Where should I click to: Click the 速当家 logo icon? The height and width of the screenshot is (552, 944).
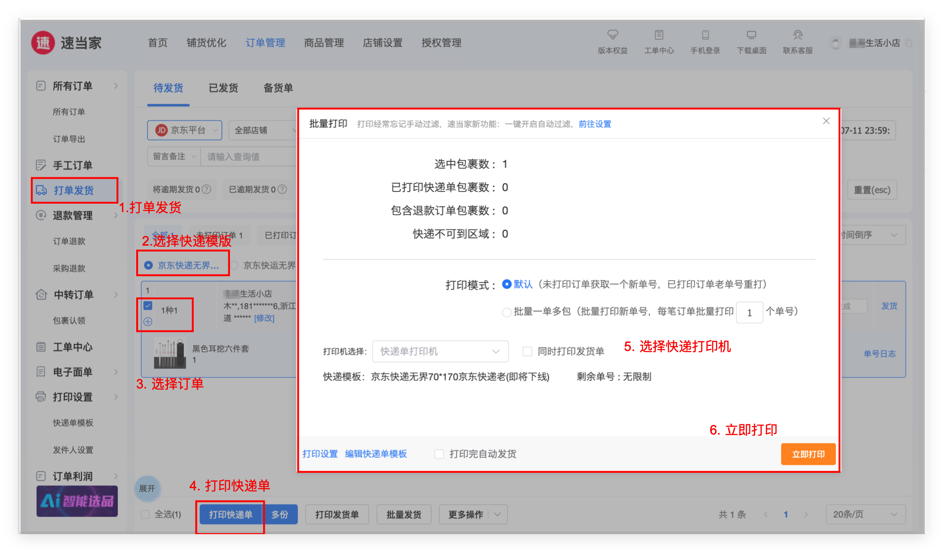[43, 43]
